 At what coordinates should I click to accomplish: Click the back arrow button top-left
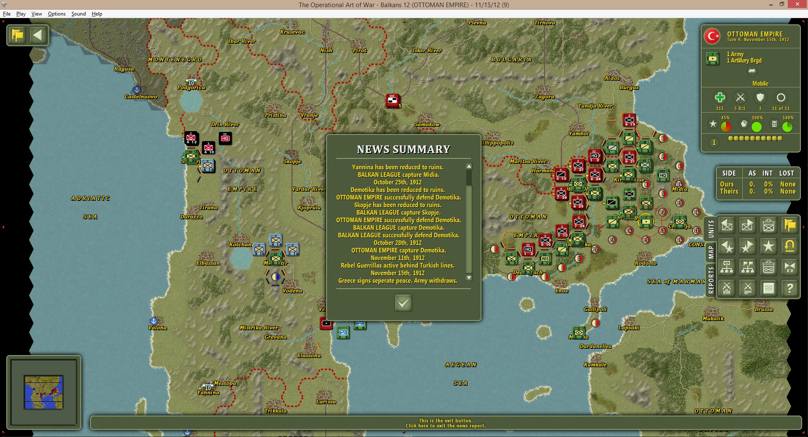(x=38, y=35)
